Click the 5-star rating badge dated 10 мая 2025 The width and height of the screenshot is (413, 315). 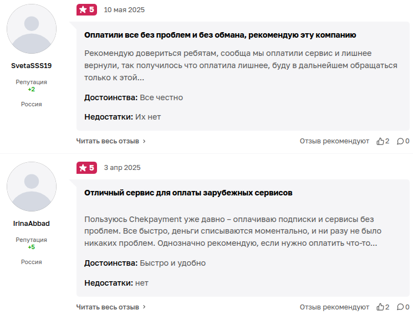coord(86,9)
